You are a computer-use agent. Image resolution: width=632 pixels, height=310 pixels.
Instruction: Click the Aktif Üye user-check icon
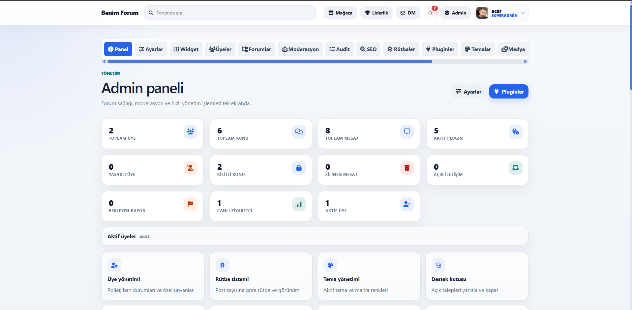click(x=407, y=204)
